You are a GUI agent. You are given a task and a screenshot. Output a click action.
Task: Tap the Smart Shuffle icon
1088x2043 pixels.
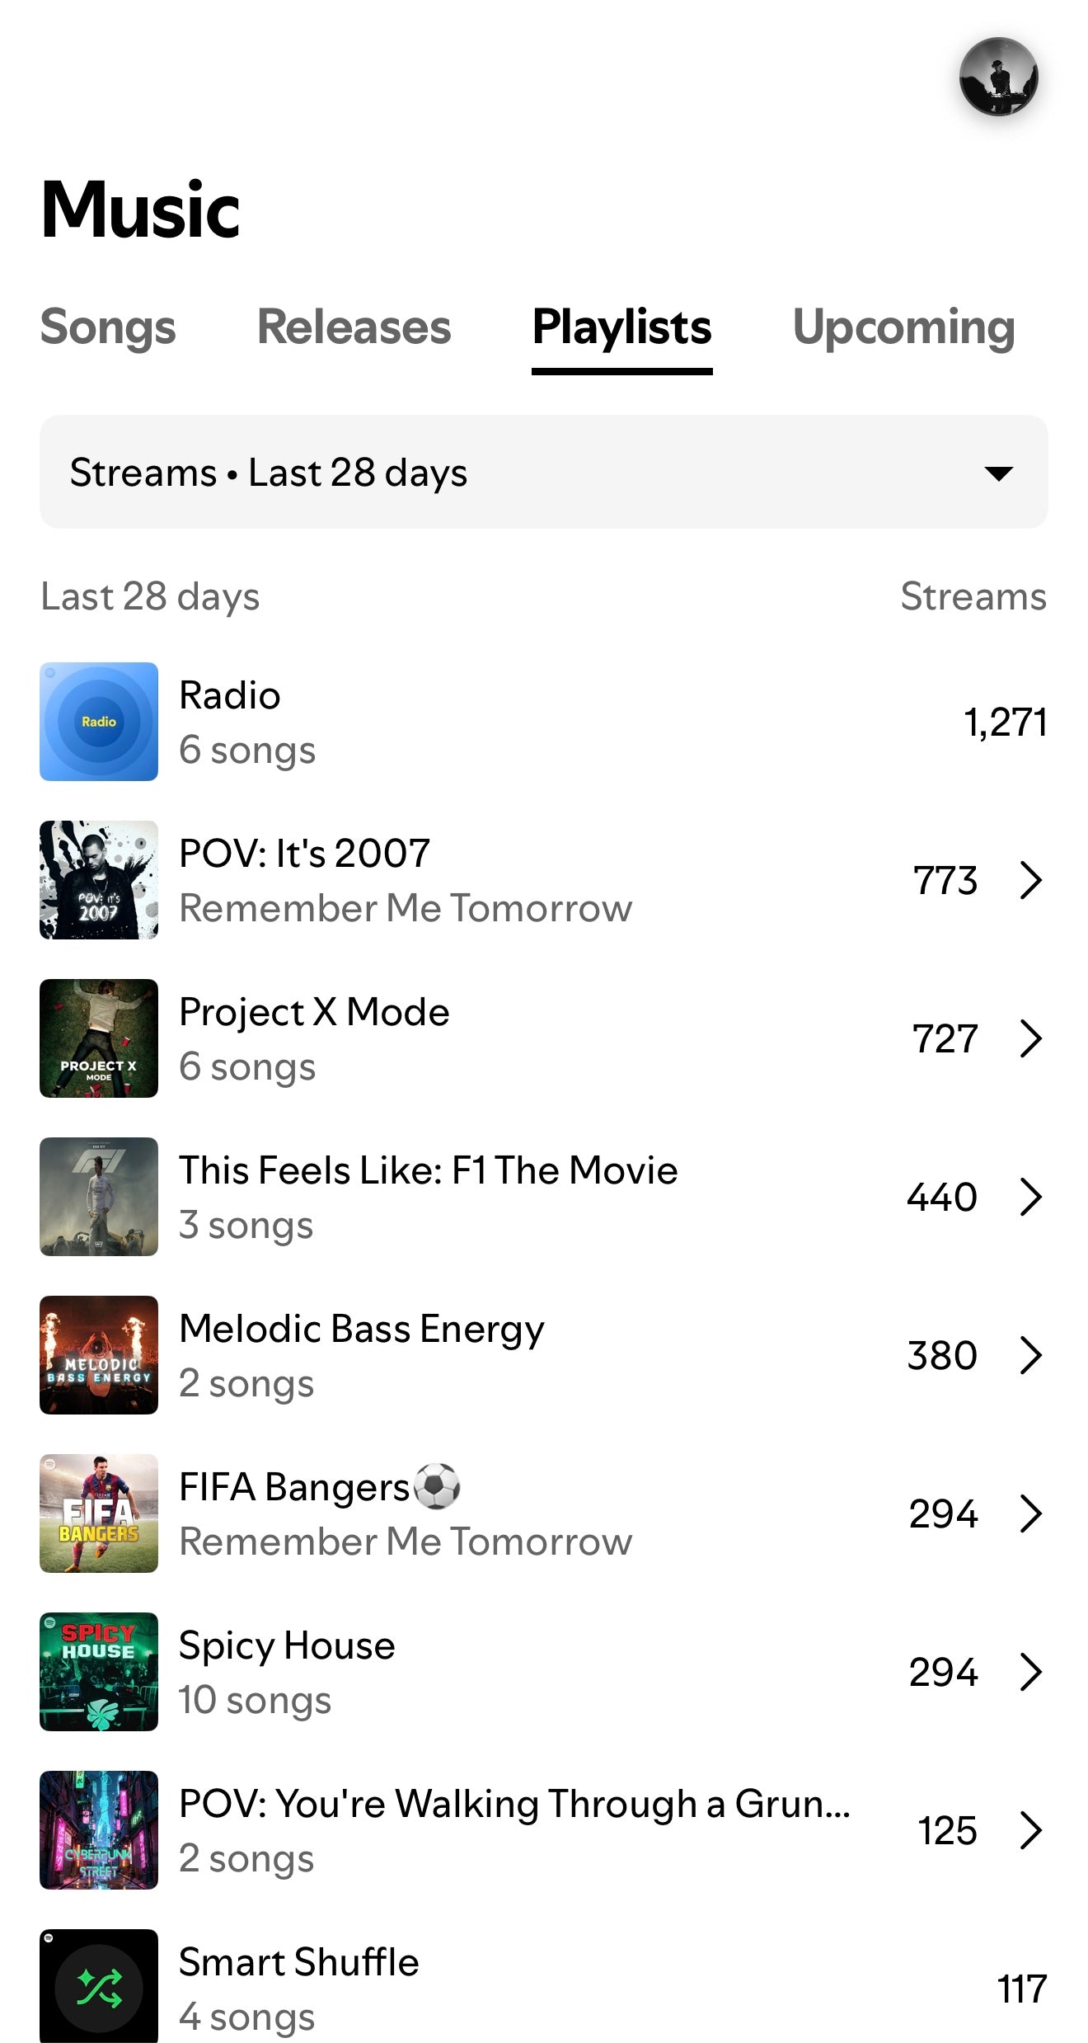(99, 1987)
